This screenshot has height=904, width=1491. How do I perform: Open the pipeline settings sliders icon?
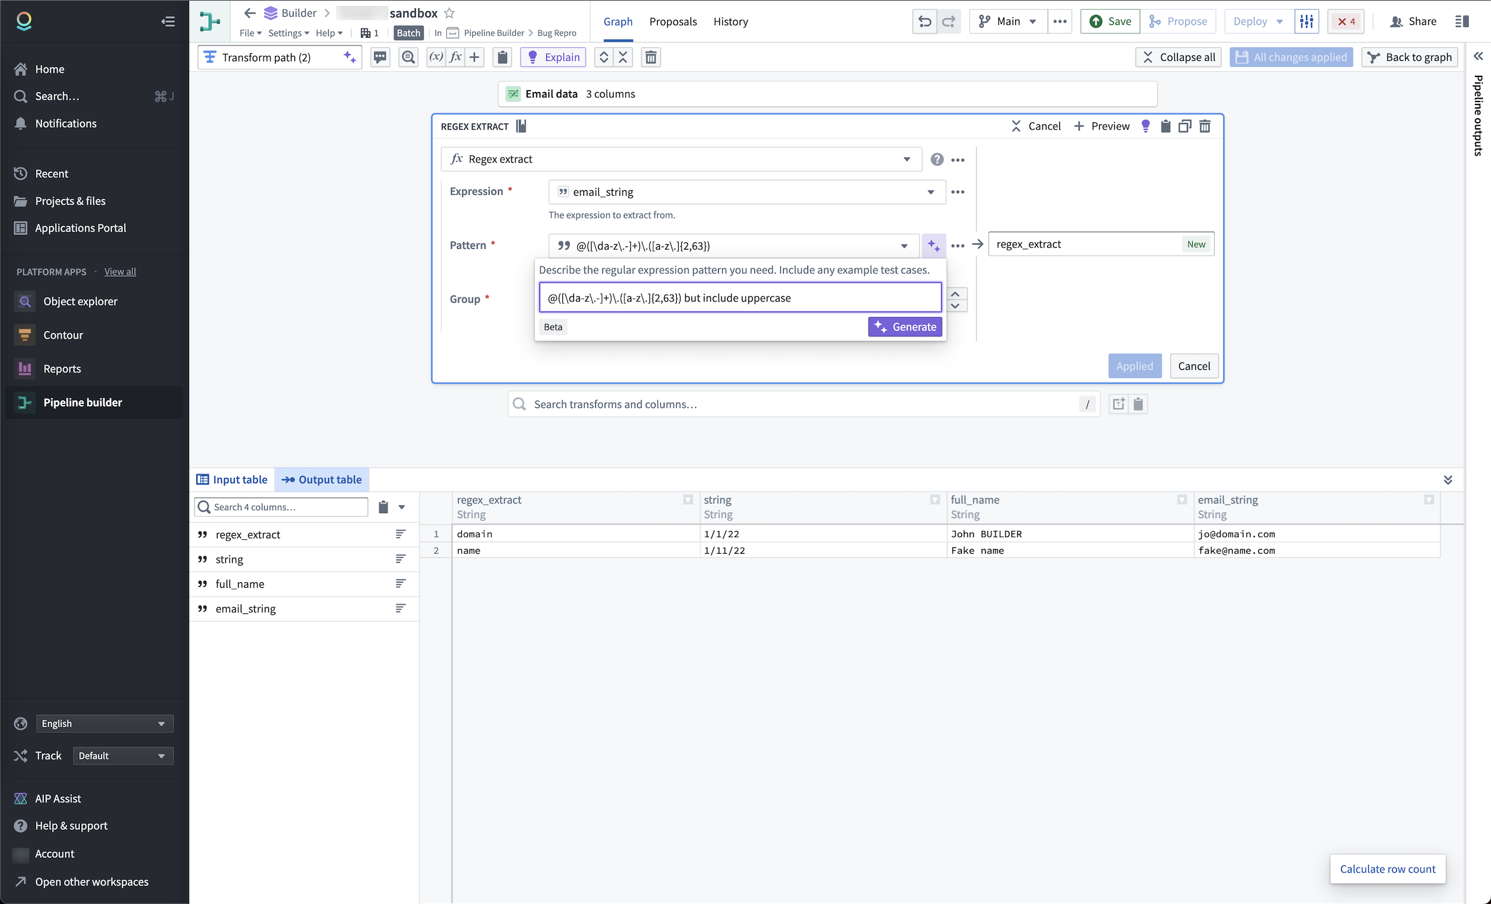click(x=1307, y=22)
